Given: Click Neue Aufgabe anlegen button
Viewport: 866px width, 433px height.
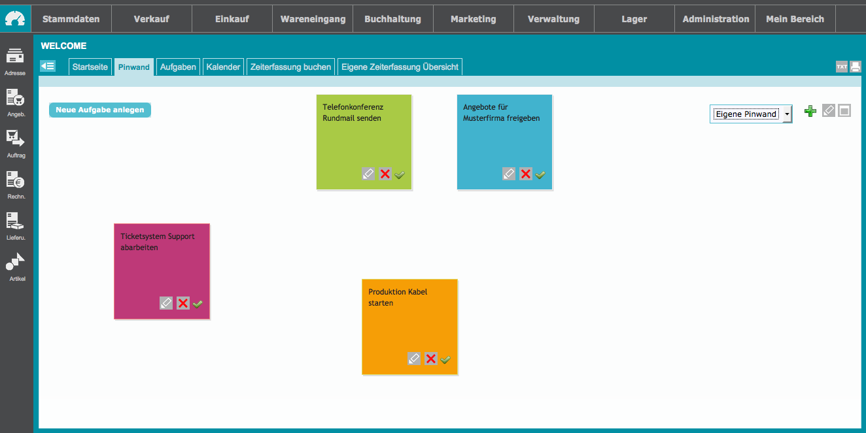Looking at the screenshot, I should 100,110.
